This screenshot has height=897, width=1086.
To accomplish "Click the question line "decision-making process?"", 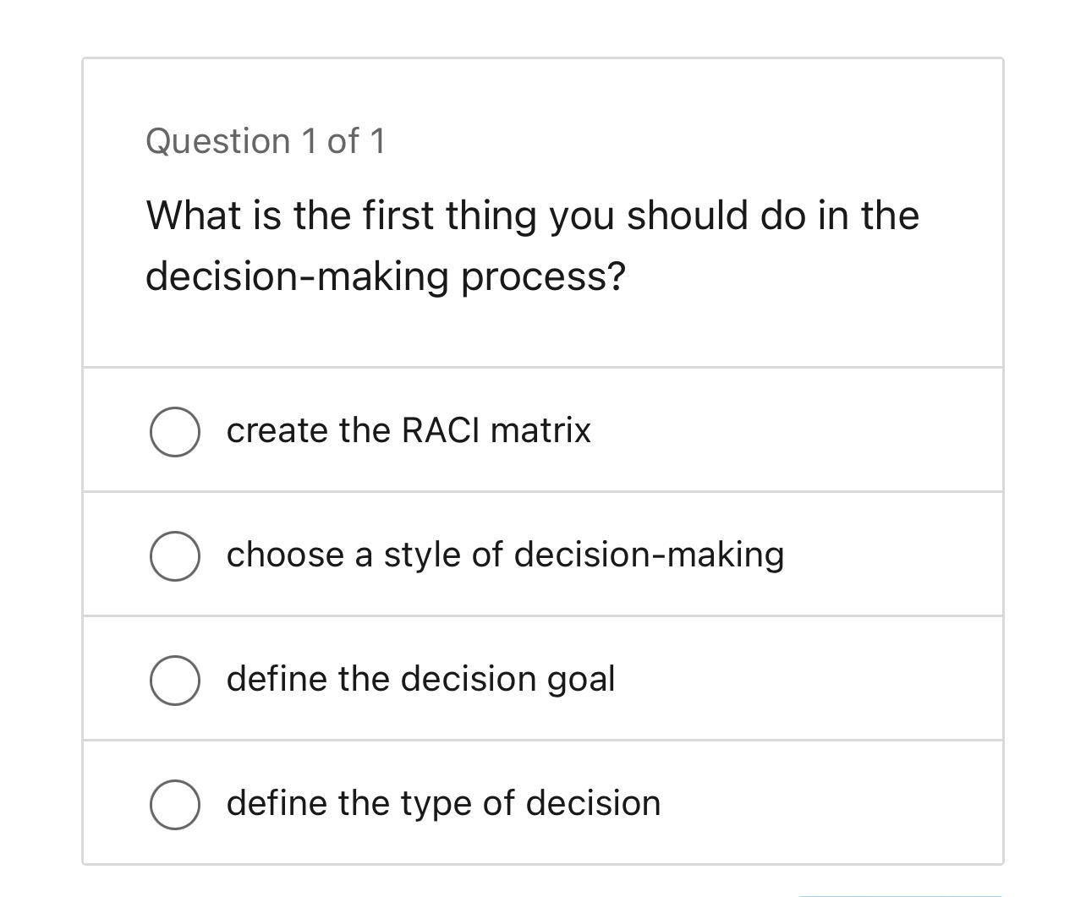I will coord(386,276).
